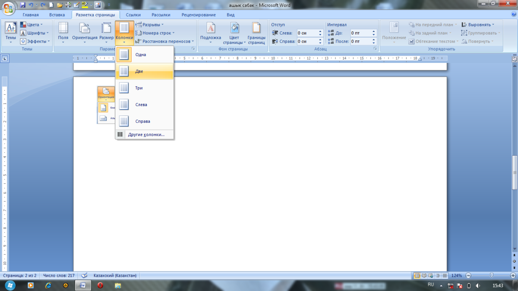The image size is (518, 291).
Task: Open Границы страниц dialog
Action: 256,32
